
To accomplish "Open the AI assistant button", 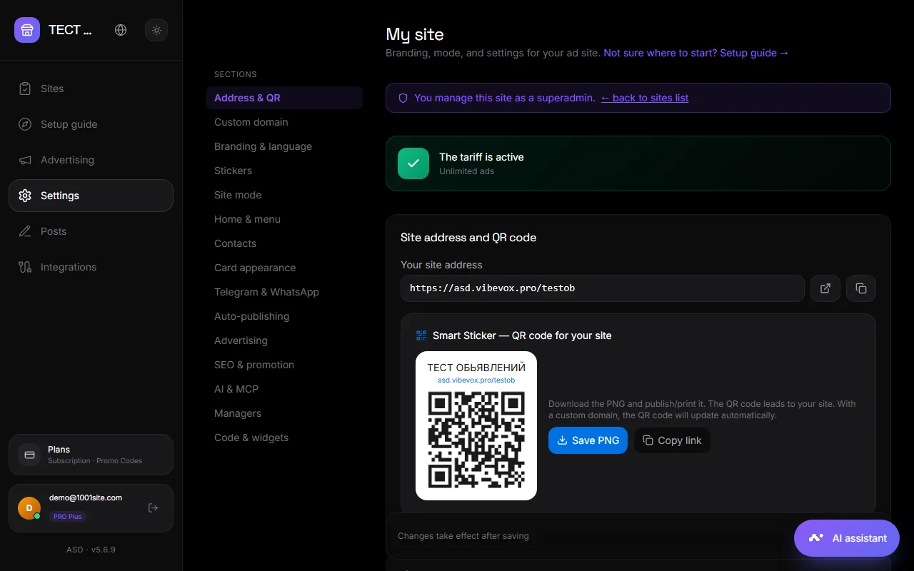I will [x=847, y=538].
